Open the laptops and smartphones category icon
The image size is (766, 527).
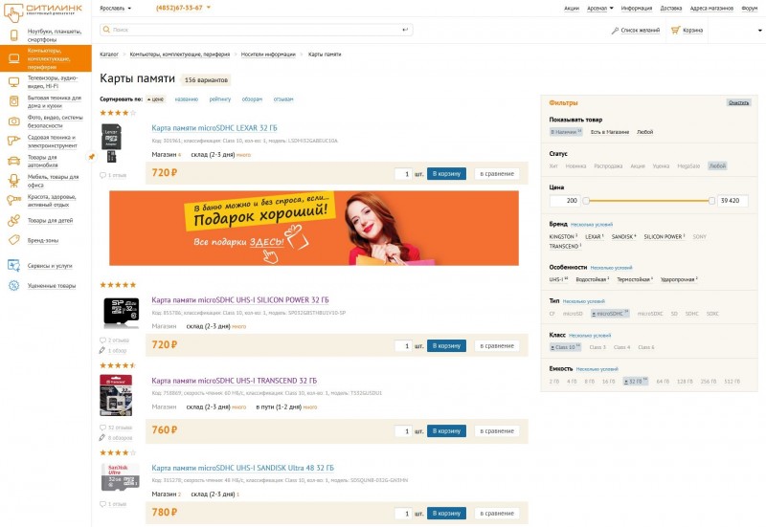coord(14,35)
